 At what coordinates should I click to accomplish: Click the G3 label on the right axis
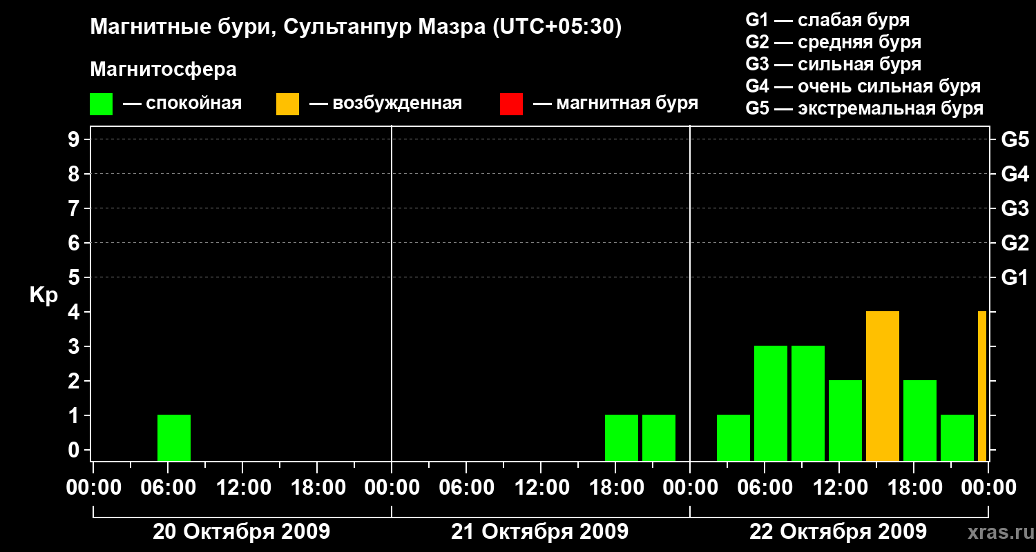[1015, 209]
